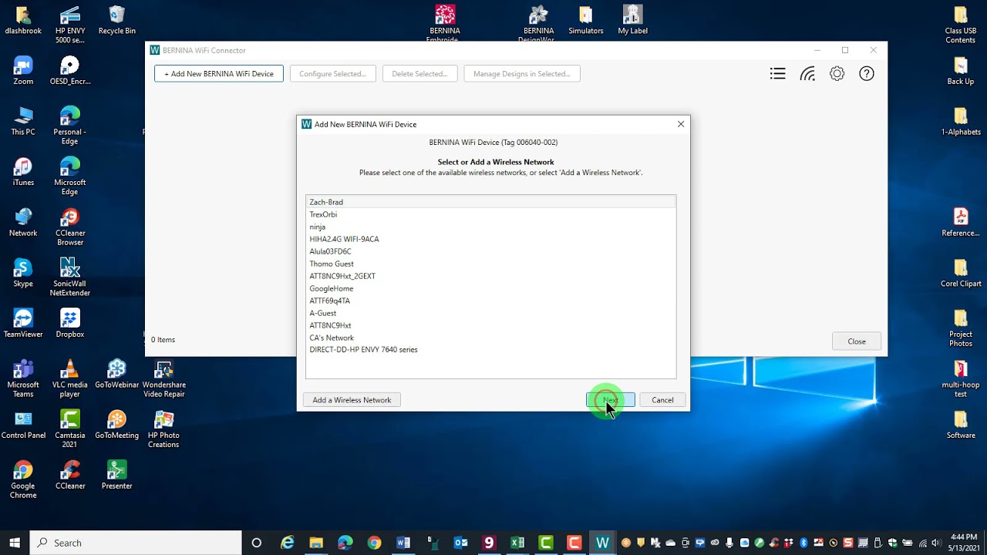This screenshot has width=987, height=555.
Task: Select DIRECT-DD-HP ENVY 7640 series network
Action: [363, 350]
